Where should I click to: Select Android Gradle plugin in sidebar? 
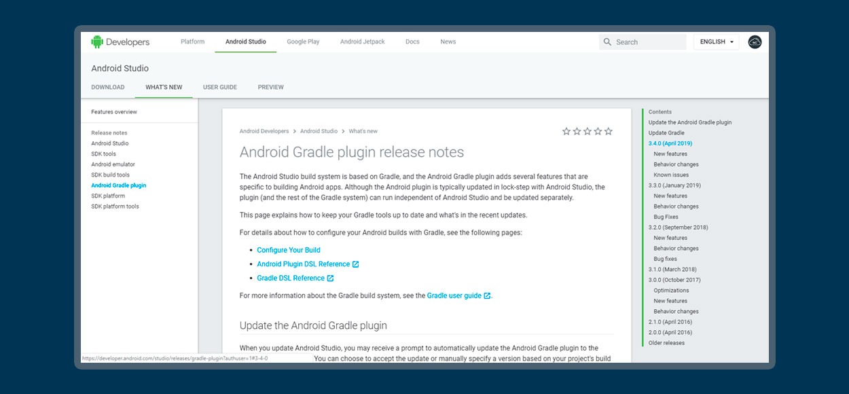pyautogui.click(x=119, y=185)
